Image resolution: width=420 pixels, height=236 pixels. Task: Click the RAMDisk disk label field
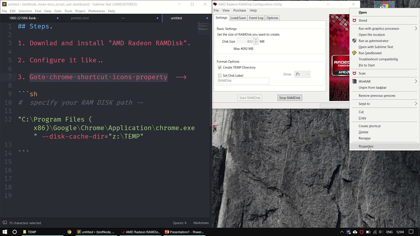tap(243, 81)
